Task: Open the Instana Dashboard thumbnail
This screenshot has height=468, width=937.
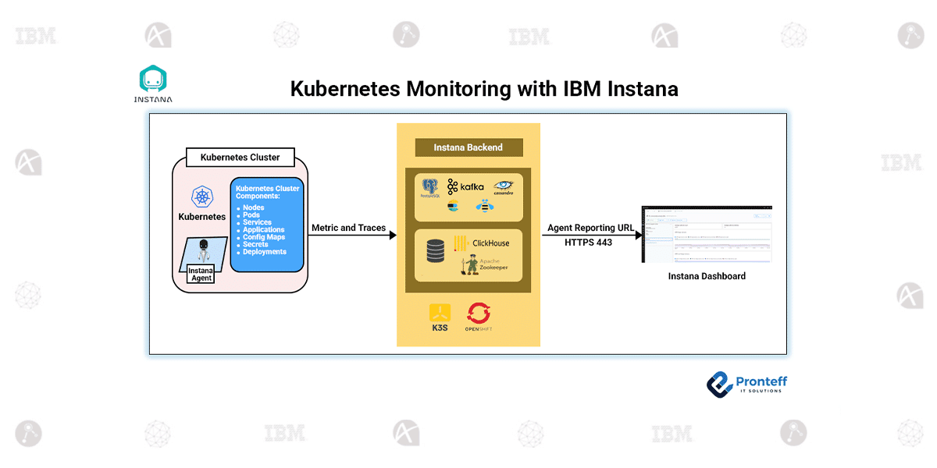Action: click(x=706, y=234)
